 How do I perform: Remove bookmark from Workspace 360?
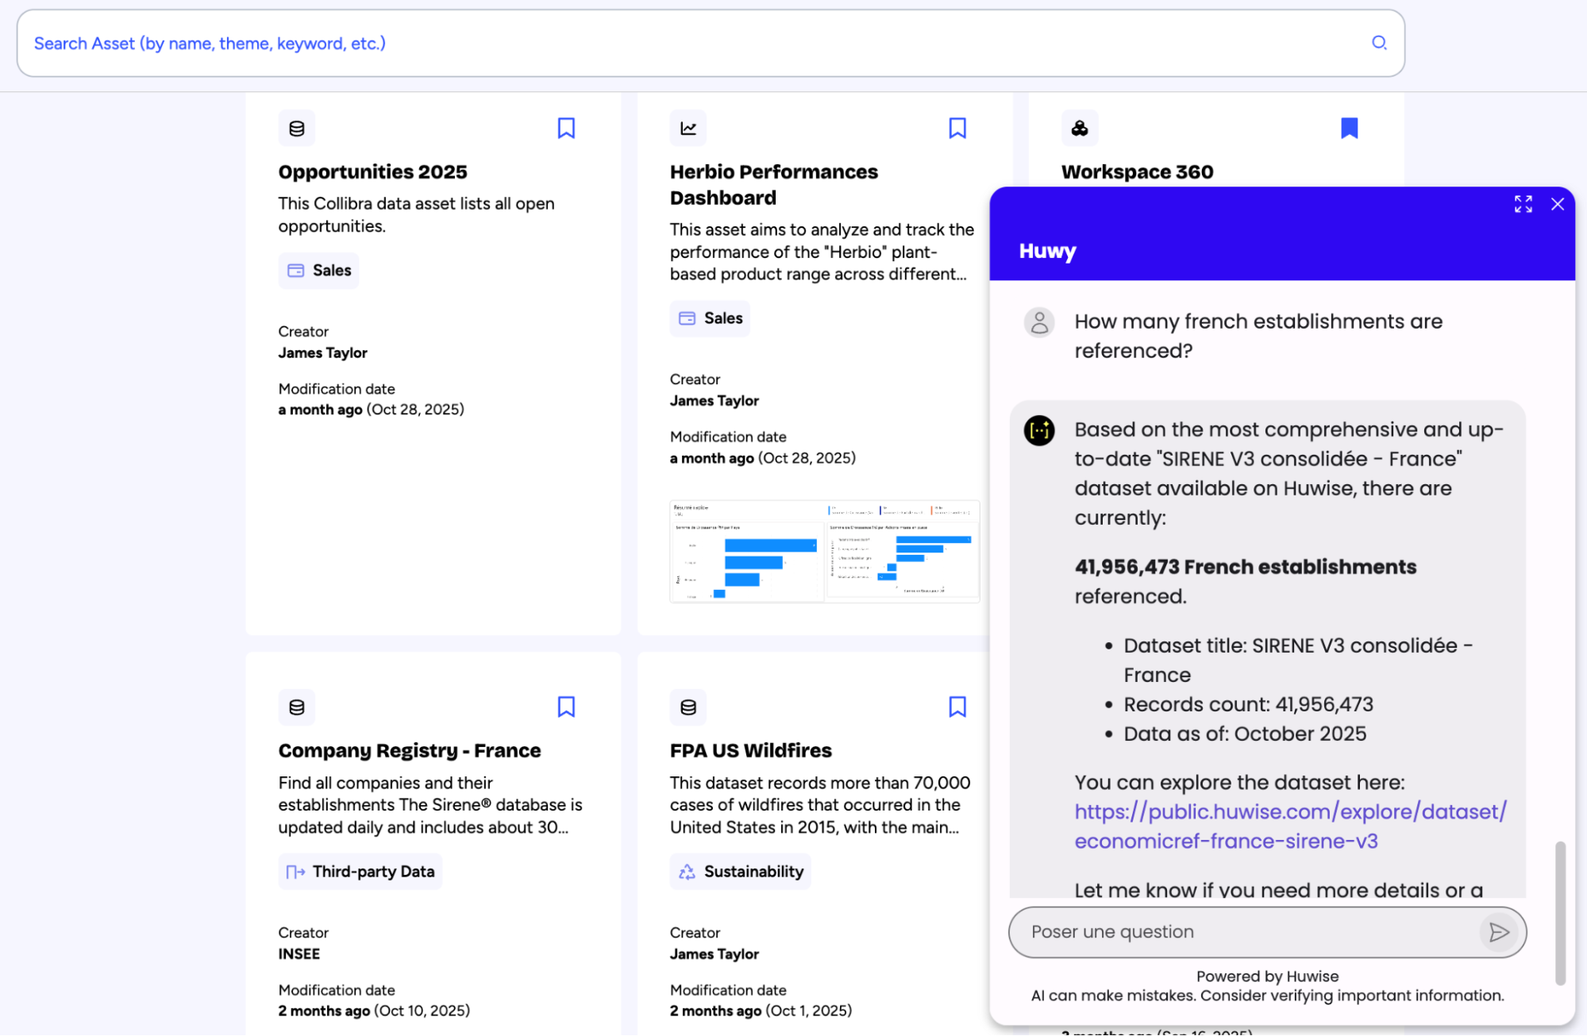1348,128
